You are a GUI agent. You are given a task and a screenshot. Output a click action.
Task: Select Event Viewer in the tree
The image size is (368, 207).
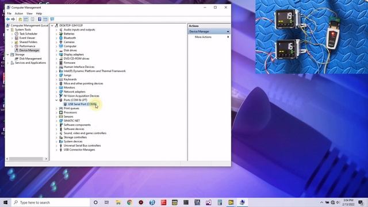27,38
